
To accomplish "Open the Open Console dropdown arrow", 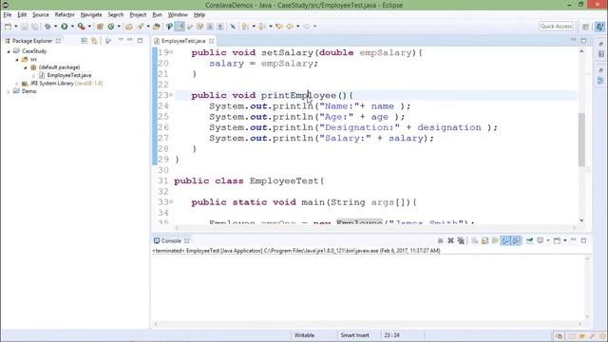I will click(x=565, y=240).
